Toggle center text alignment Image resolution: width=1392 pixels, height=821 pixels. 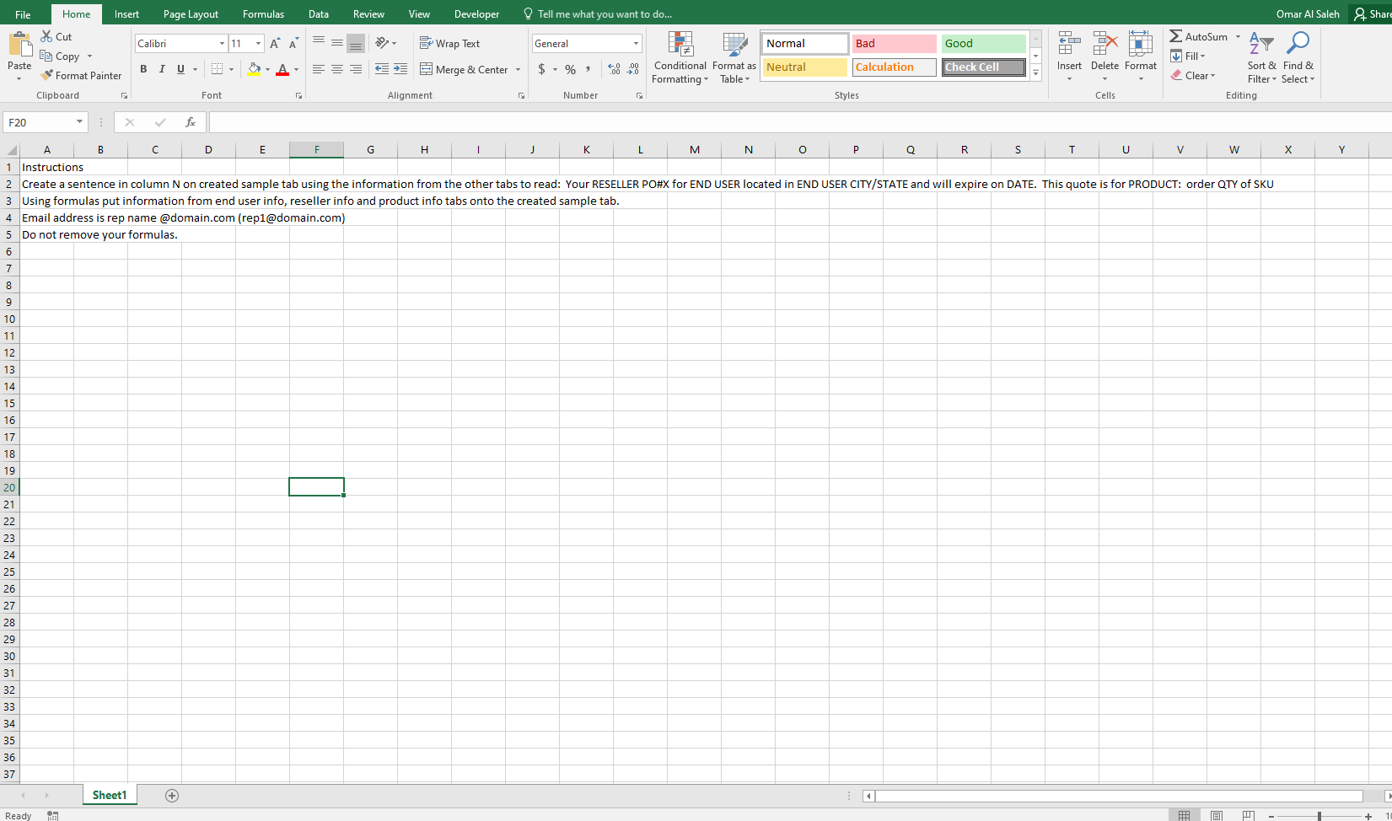(x=336, y=69)
